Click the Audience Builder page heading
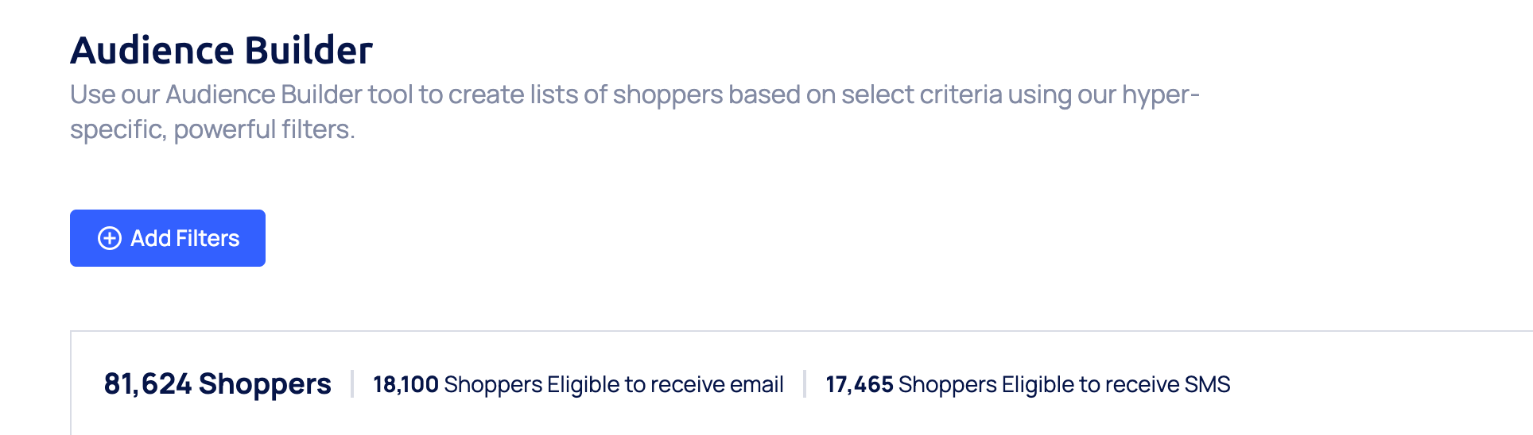This screenshot has height=435, width=1533. click(221, 50)
